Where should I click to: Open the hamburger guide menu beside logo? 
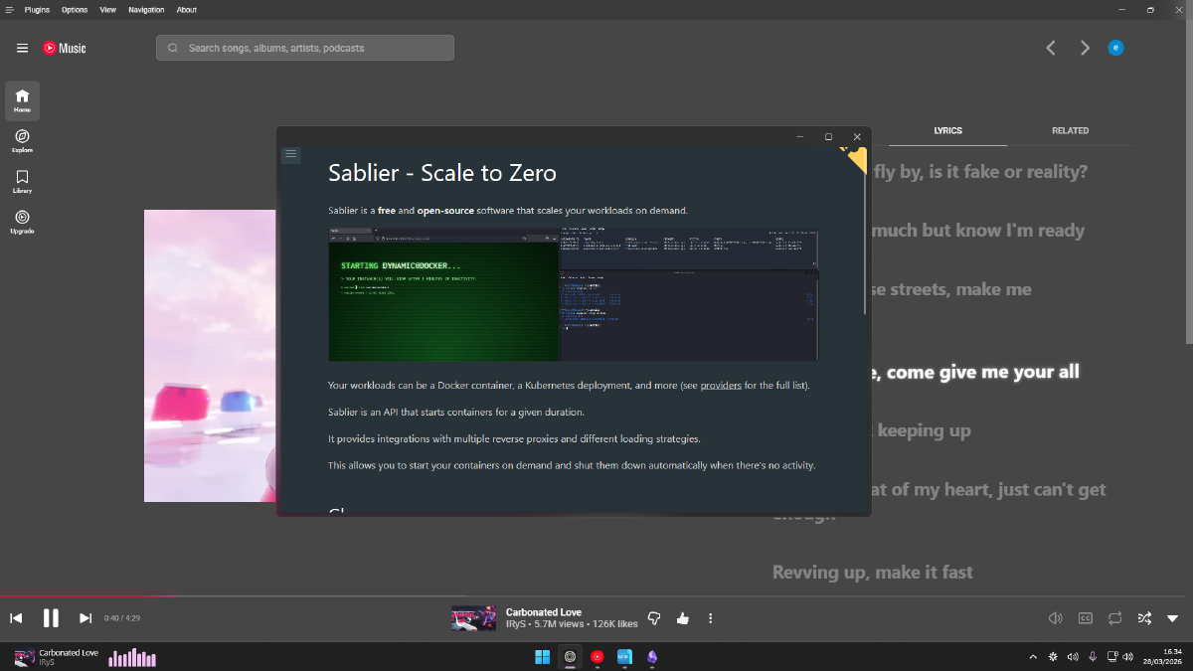click(x=22, y=48)
